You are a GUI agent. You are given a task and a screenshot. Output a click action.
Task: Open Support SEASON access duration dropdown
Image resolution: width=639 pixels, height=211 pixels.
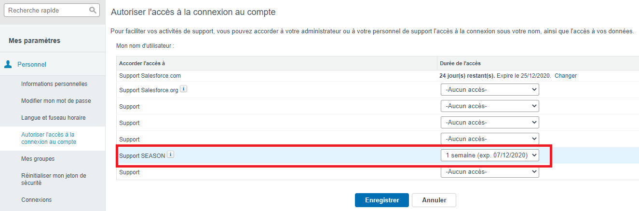coord(489,155)
